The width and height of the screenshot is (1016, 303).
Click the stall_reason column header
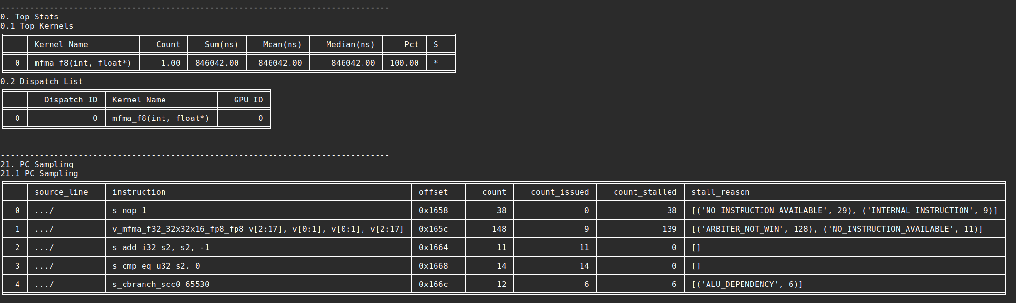tap(720, 192)
